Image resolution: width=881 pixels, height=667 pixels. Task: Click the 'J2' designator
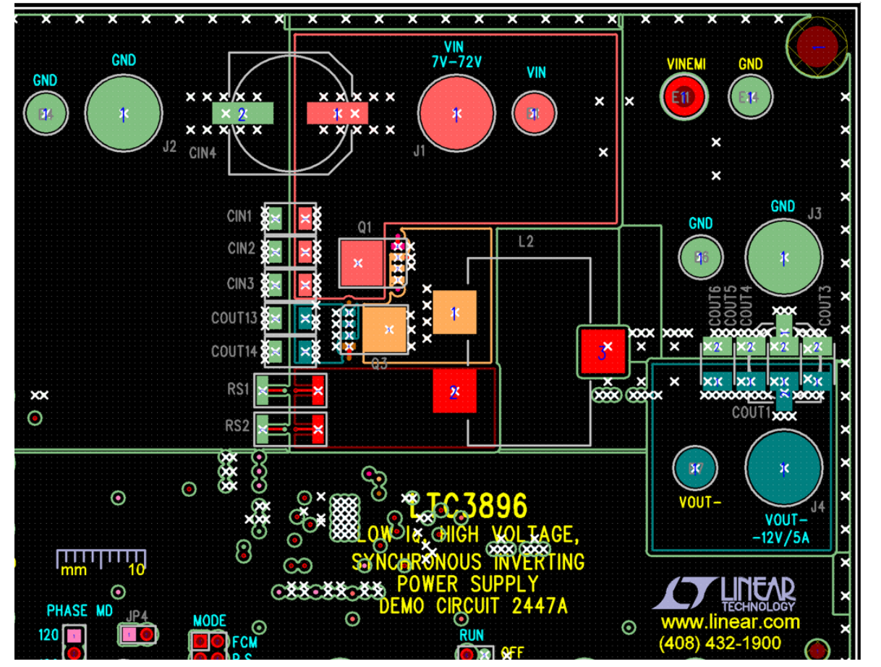coord(169,146)
